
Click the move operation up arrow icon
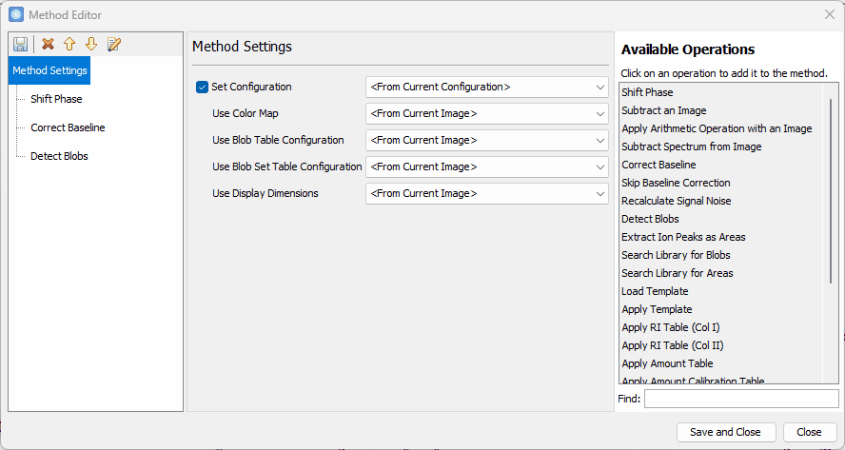tap(69, 45)
